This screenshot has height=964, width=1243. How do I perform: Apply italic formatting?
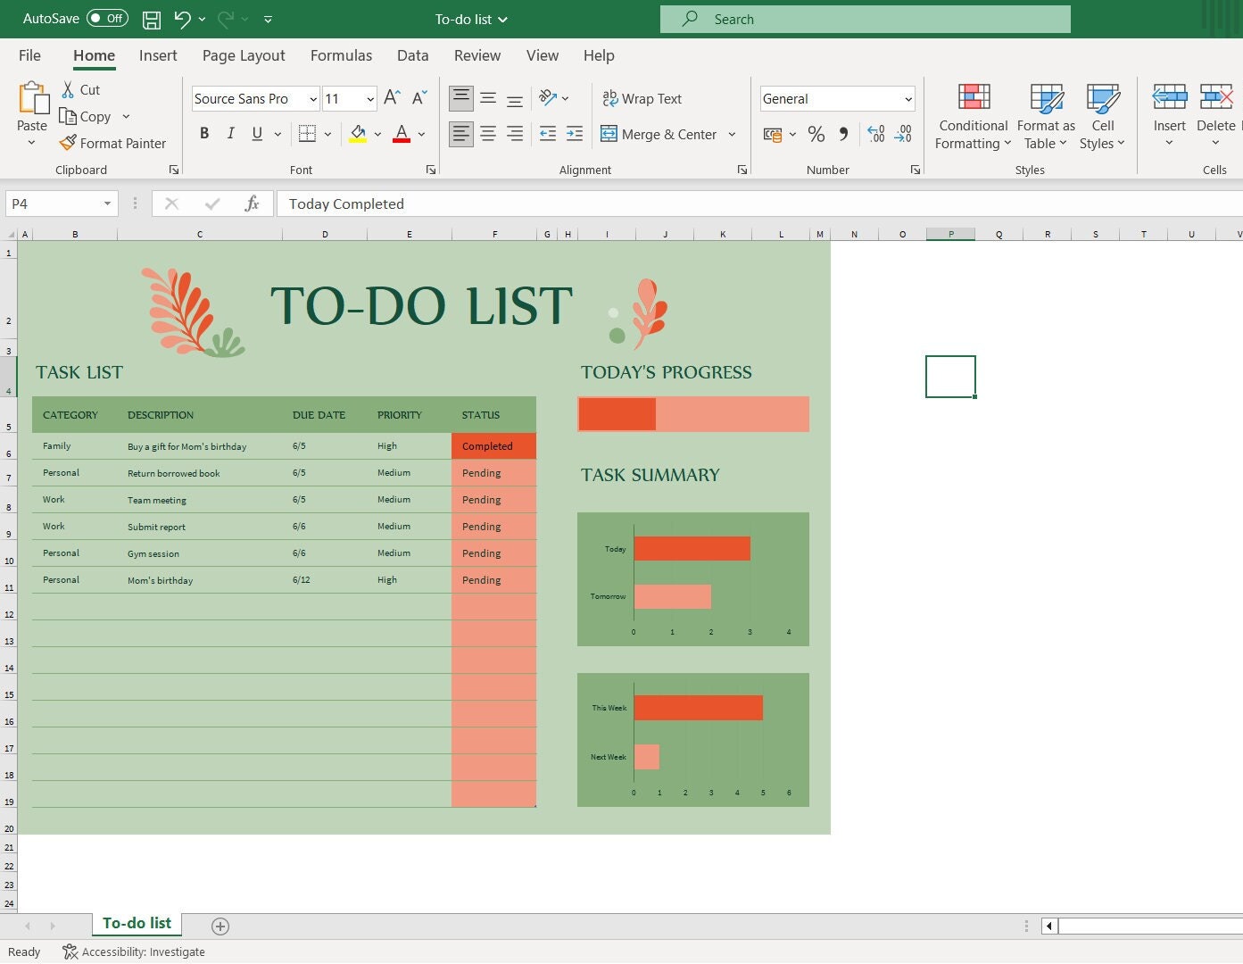[x=230, y=133]
